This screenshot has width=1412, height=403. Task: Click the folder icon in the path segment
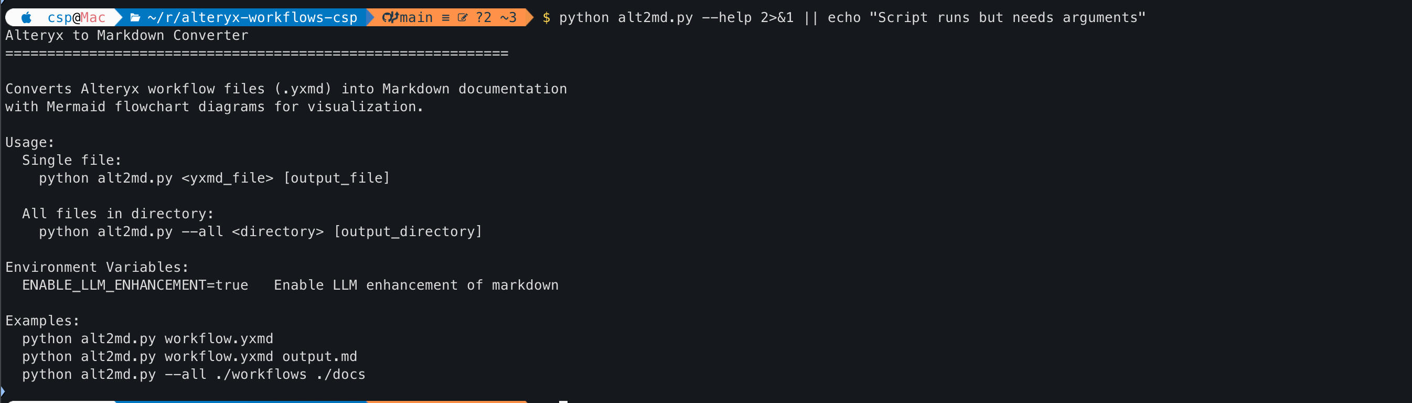pos(135,17)
